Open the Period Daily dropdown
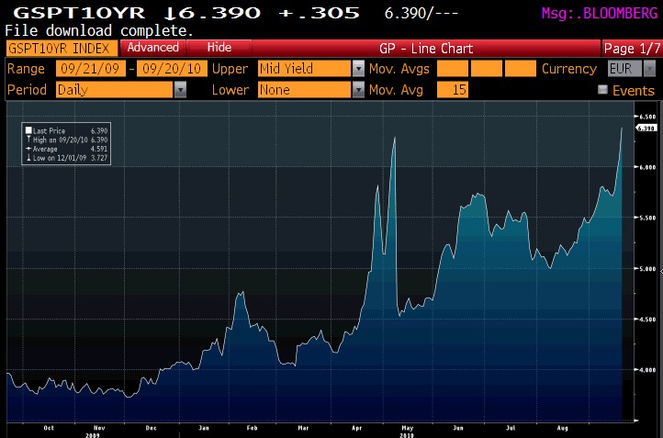The width and height of the screenshot is (663, 438). pyautogui.click(x=180, y=90)
